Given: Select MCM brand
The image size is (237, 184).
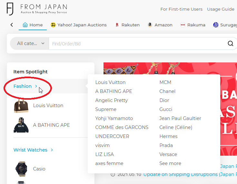Looking at the screenshot, I should pos(165,82).
